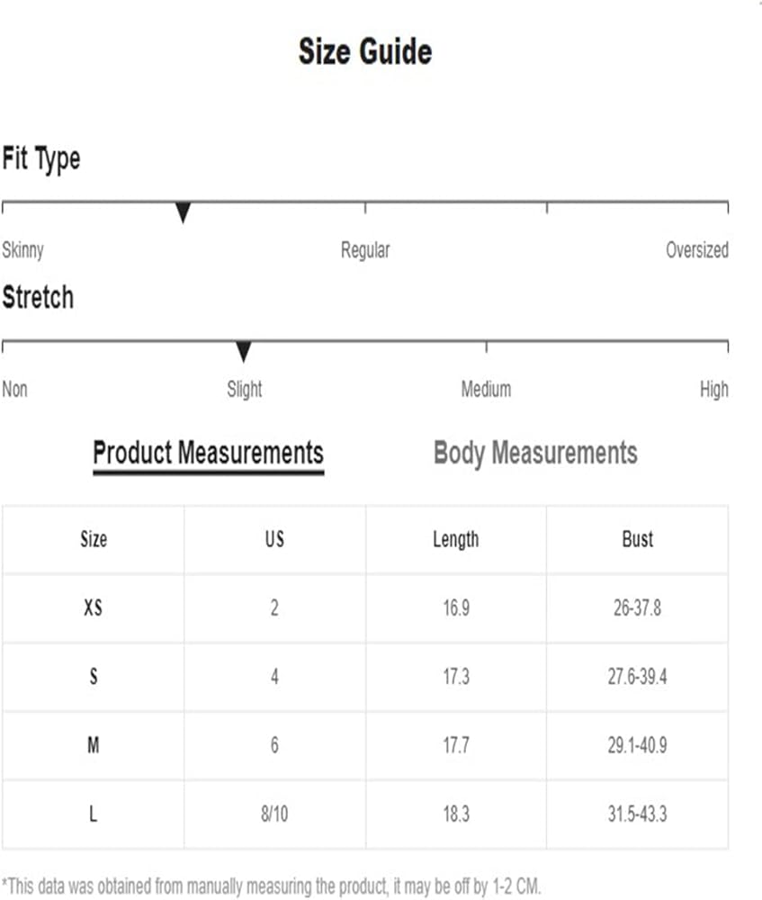Click the Length column header
The image size is (762, 900).
[455, 539]
